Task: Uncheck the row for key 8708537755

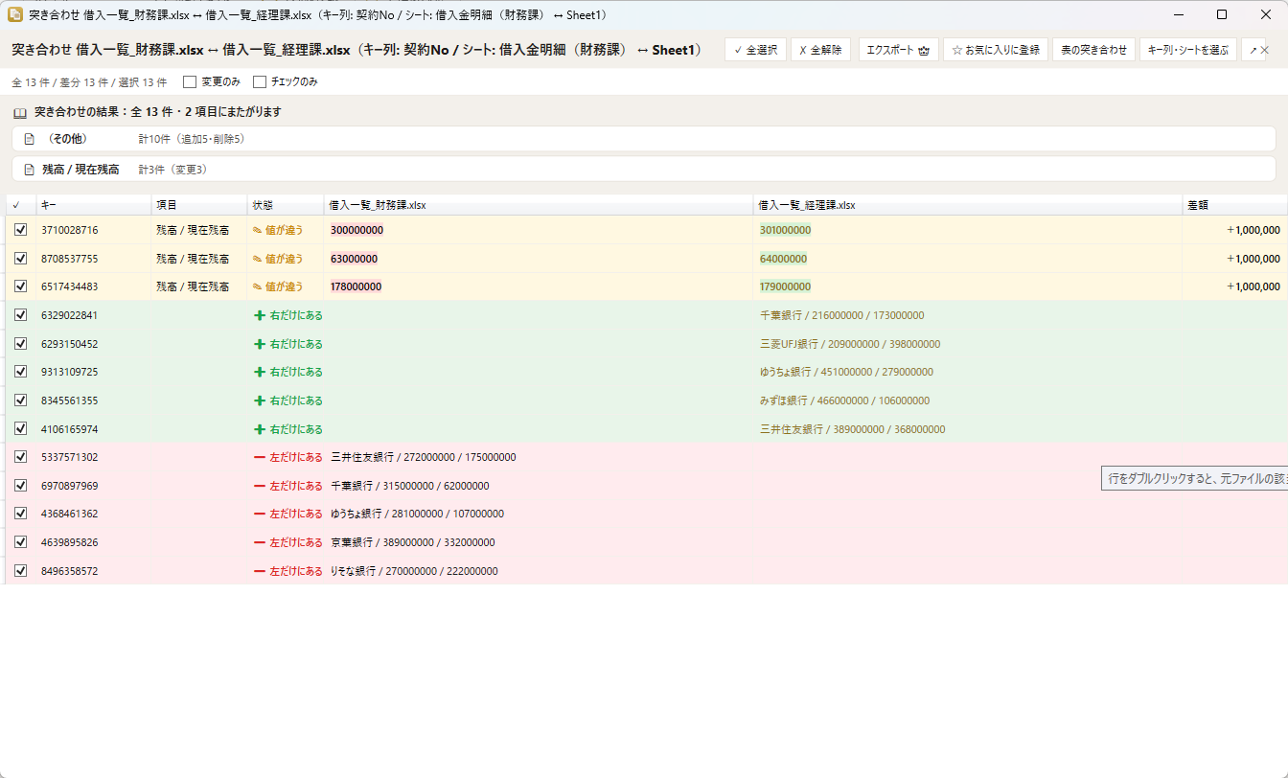Action: point(21,259)
